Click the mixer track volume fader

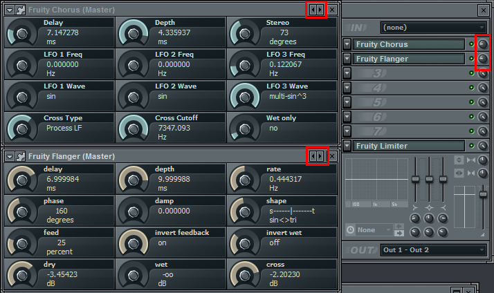(483, 195)
